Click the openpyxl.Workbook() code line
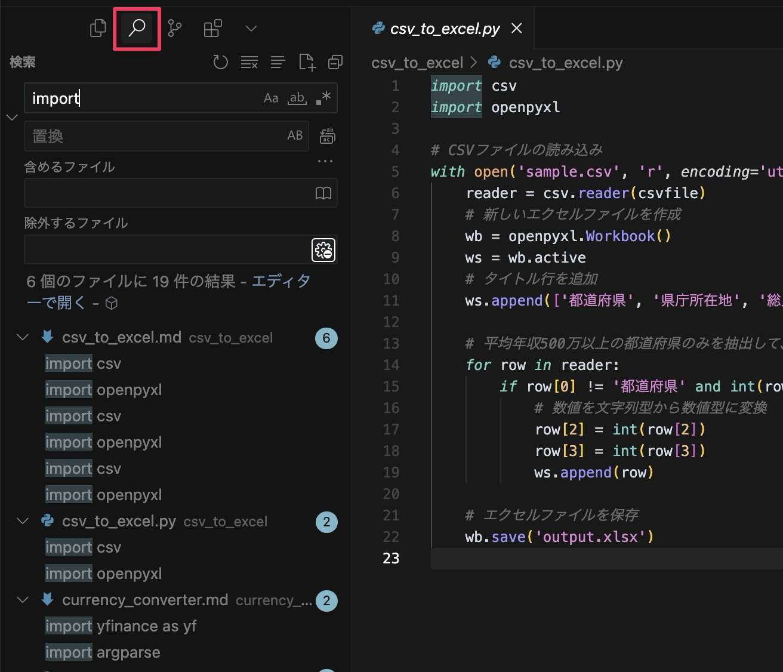Screen dimensions: 783x672 tap(568, 236)
